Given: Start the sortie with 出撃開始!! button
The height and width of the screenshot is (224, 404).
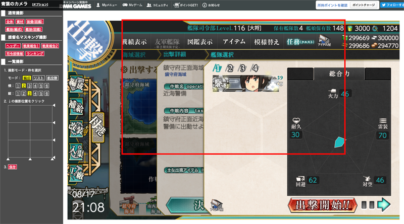Looking at the screenshot, I should tap(323, 205).
